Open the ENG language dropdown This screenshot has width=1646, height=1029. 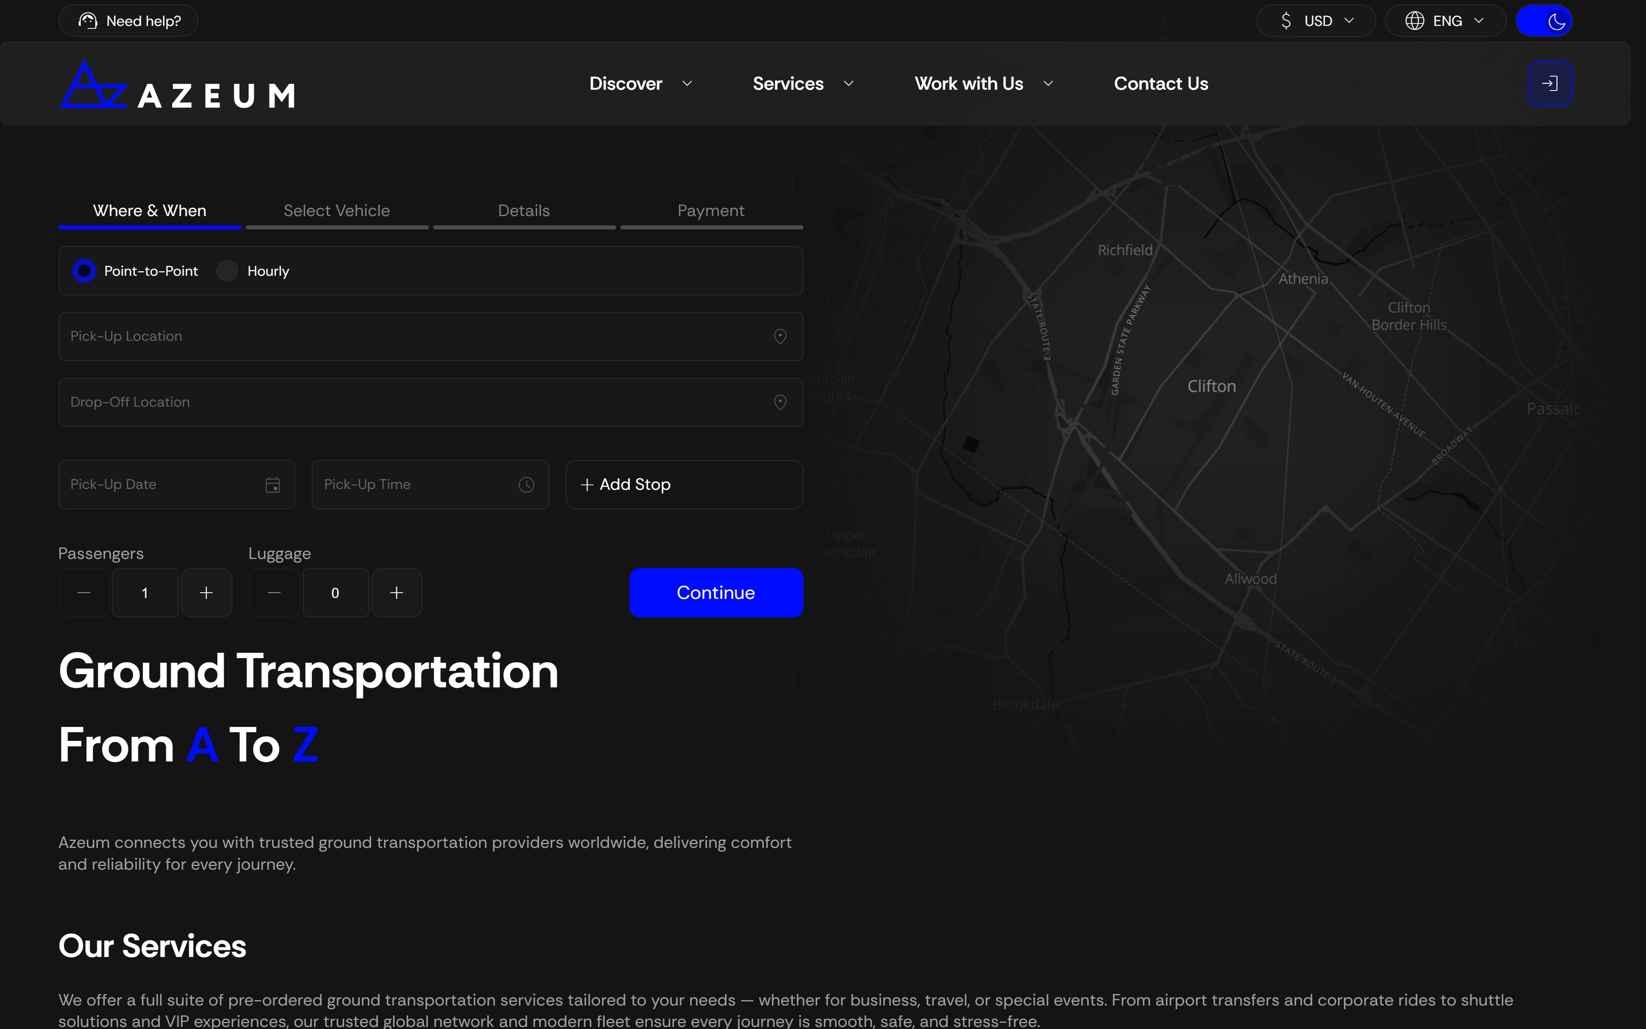click(1445, 21)
